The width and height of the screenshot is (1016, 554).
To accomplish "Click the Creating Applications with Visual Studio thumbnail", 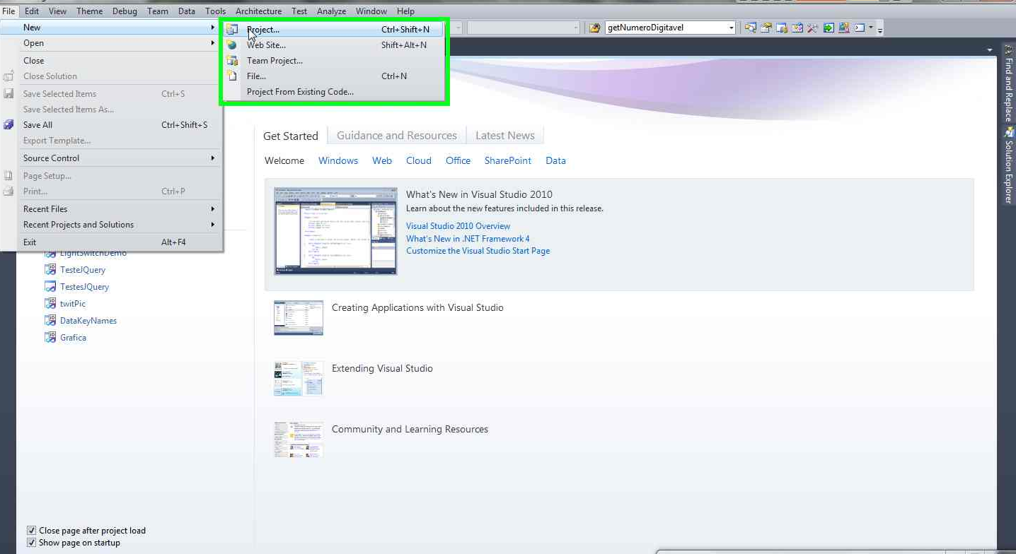I will 299,318.
